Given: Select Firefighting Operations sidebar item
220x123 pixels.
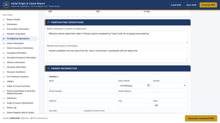Looking at the screenshot, I should [x=19, y=39].
